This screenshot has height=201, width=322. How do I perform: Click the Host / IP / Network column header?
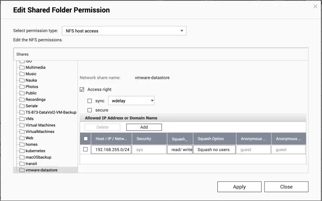pos(111,139)
